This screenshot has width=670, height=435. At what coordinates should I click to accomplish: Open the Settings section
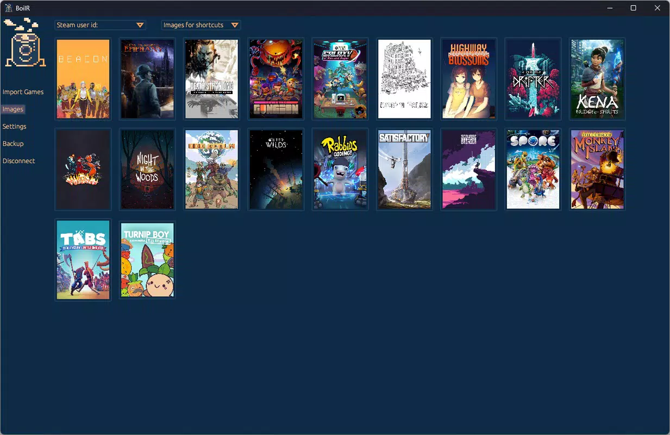pyautogui.click(x=15, y=126)
